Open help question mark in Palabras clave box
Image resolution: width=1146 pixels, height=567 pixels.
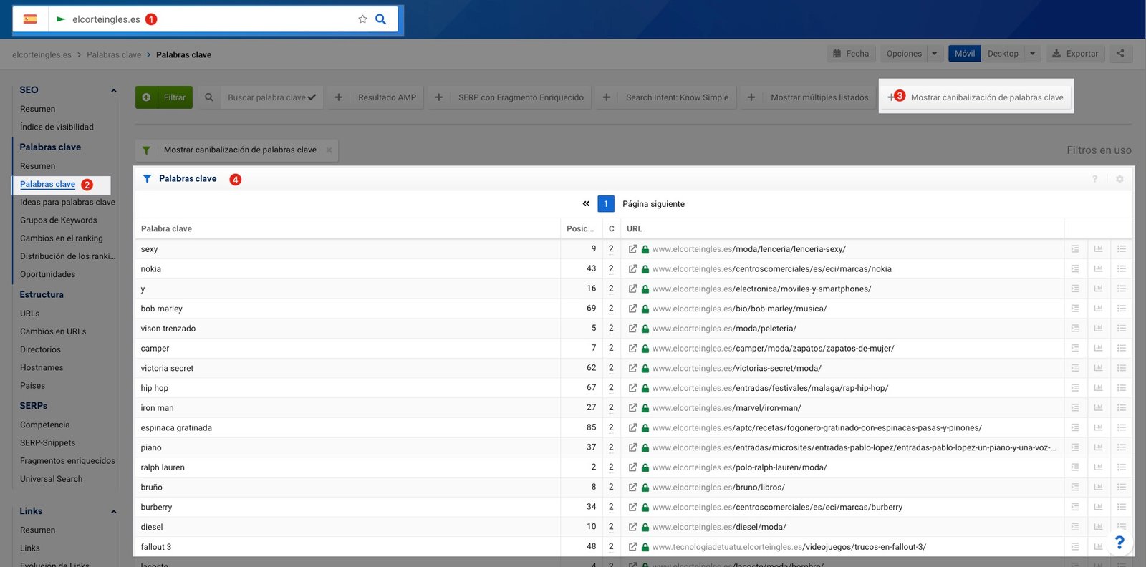click(x=1094, y=179)
